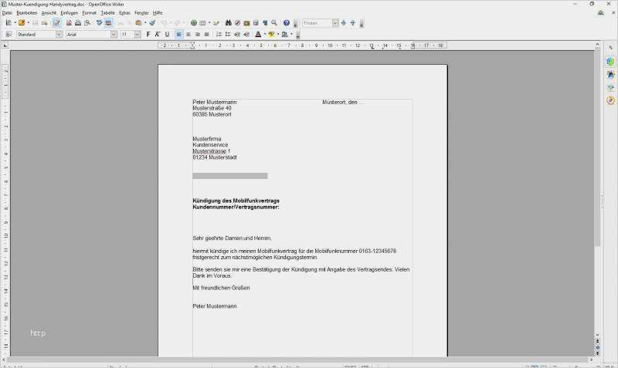The height and width of the screenshot is (368, 618).
Task: Click the Find Next down arrow
Action: tap(344, 23)
